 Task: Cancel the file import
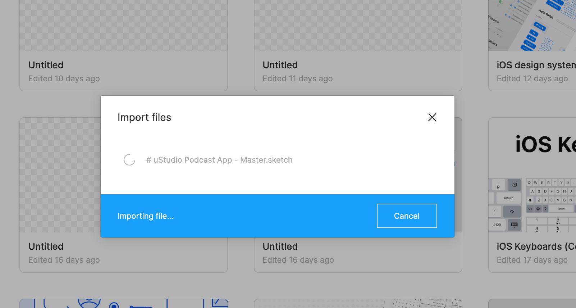pyautogui.click(x=407, y=216)
